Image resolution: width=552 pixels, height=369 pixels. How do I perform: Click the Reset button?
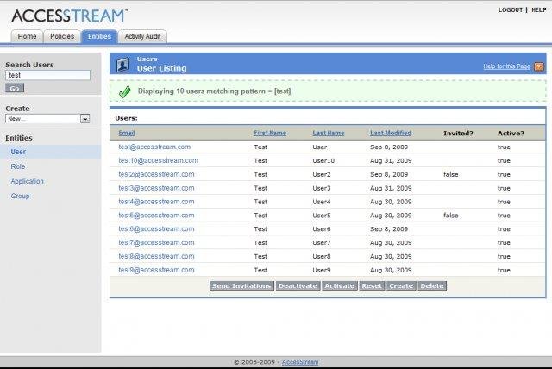372,285
